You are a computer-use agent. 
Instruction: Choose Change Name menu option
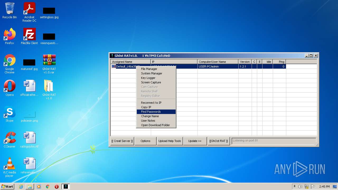coord(156,116)
